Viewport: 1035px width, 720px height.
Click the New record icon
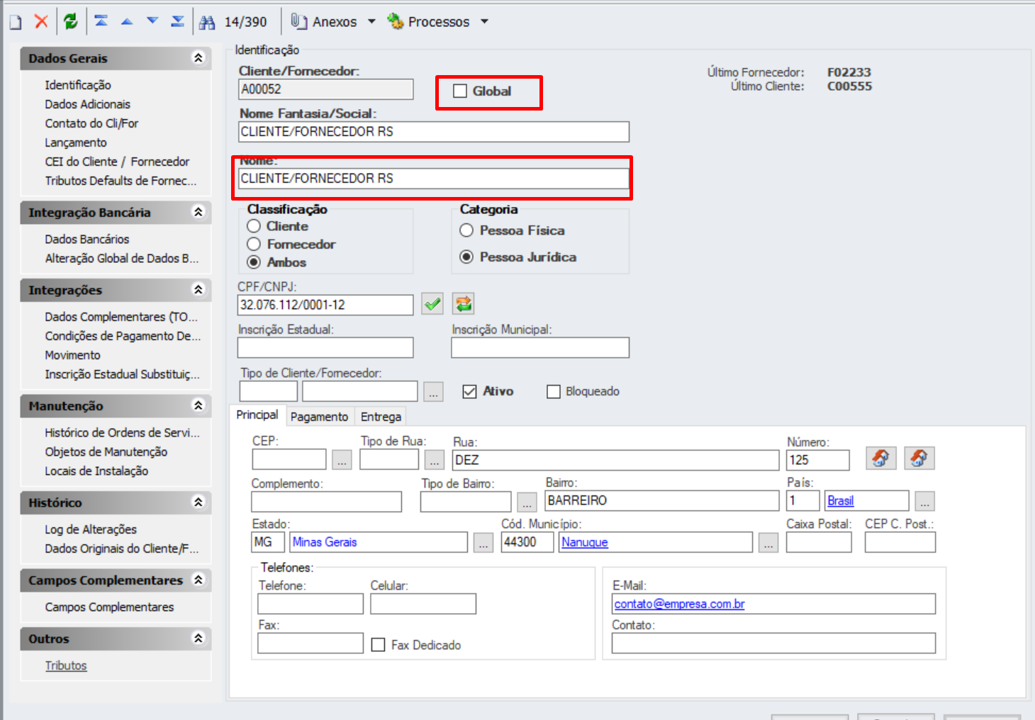[16, 22]
